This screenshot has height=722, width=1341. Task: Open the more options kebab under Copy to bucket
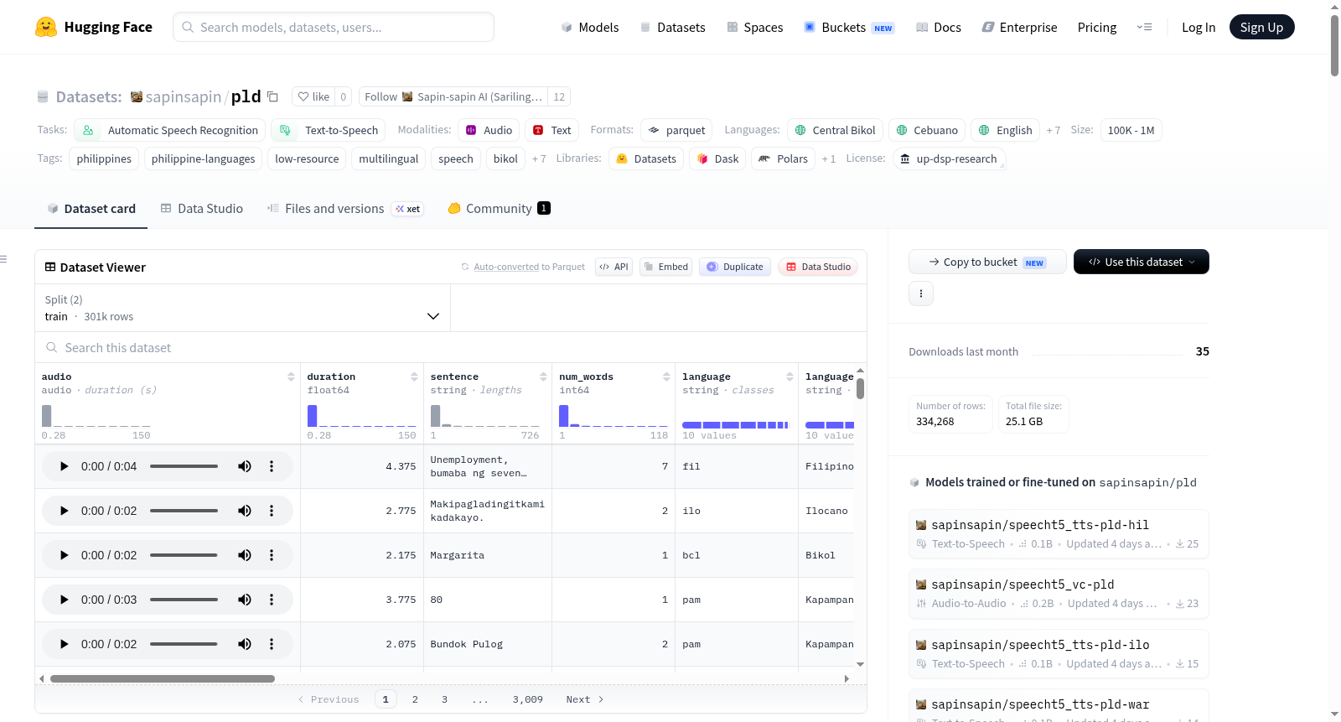click(x=921, y=293)
